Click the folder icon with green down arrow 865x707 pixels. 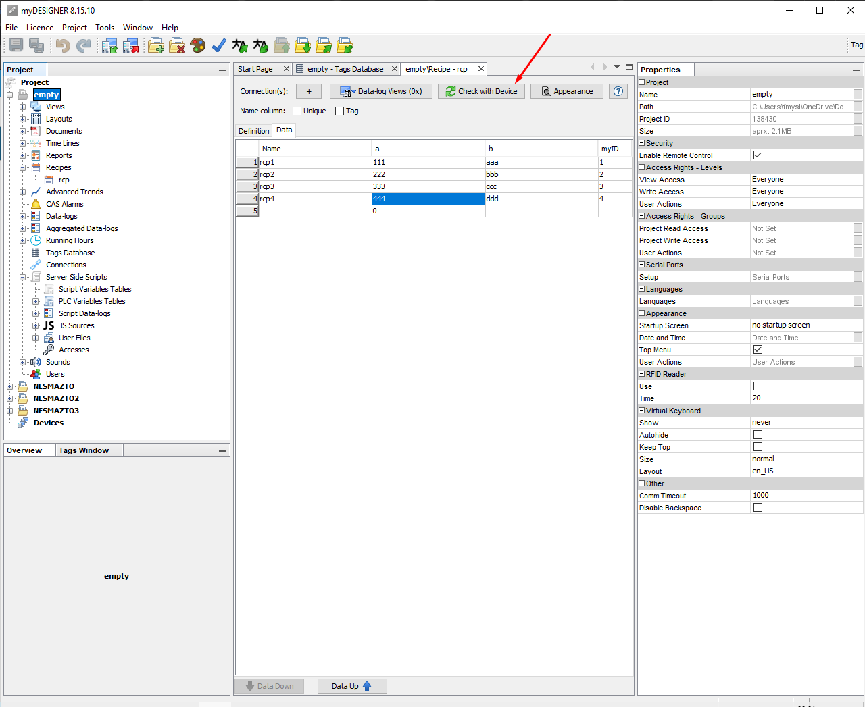(x=303, y=45)
